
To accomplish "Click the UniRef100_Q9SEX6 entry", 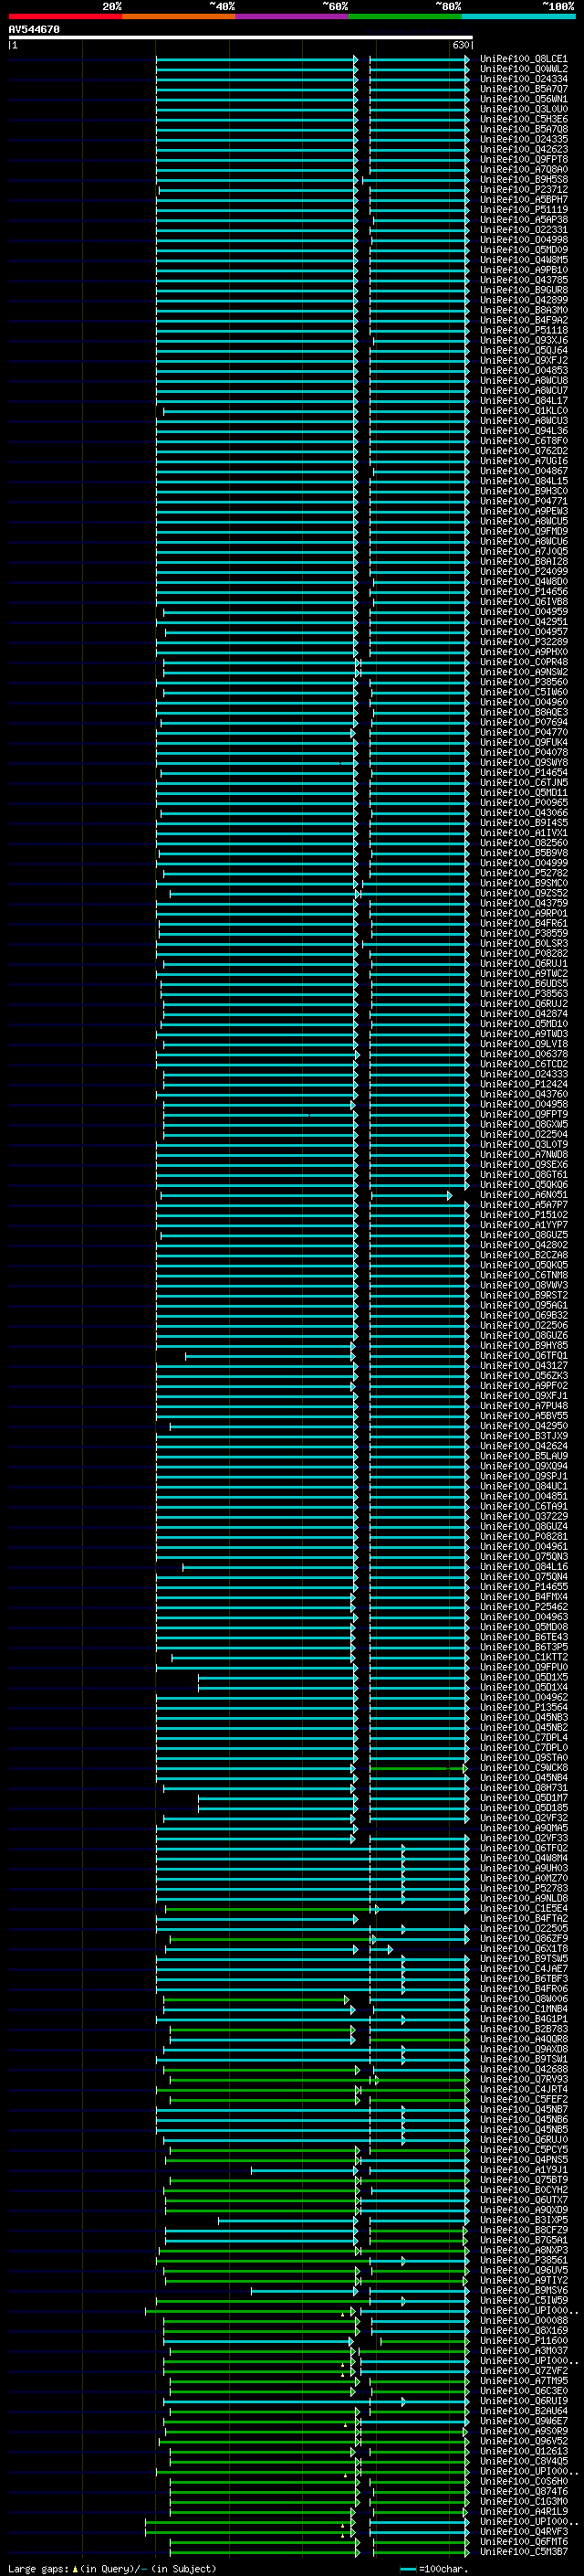I will click(524, 1164).
